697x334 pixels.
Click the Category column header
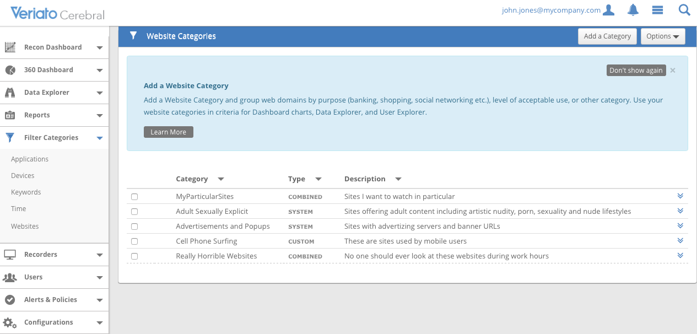192,179
